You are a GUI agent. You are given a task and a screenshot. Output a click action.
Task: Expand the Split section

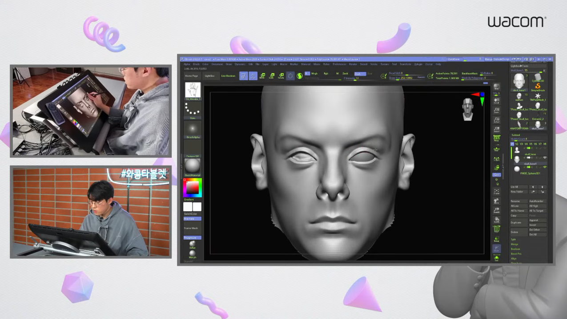point(514,240)
